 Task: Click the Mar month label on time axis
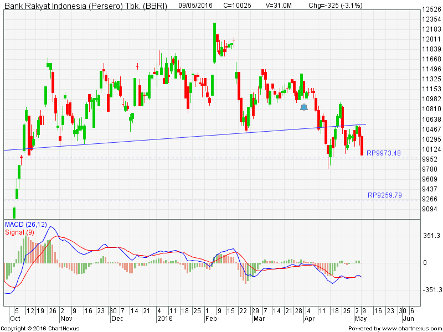click(x=259, y=319)
